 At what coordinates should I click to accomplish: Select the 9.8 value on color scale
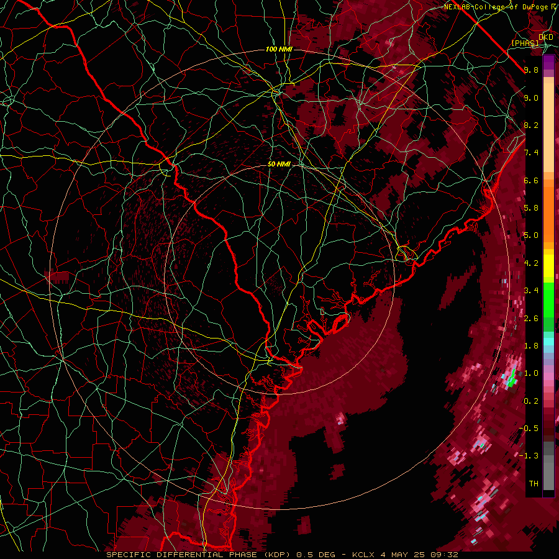pyautogui.click(x=531, y=70)
